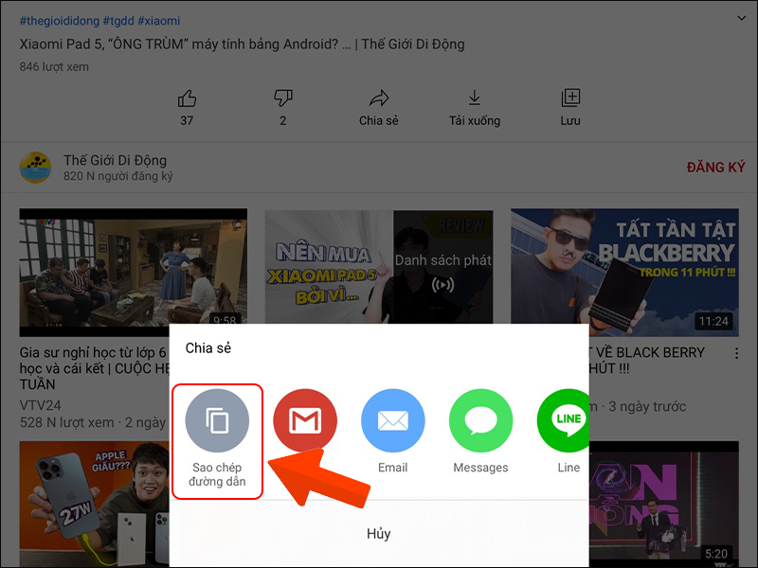Tap the Chia sẻ share arrow icon
Image resolution: width=758 pixels, height=568 pixels.
click(378, 98)
